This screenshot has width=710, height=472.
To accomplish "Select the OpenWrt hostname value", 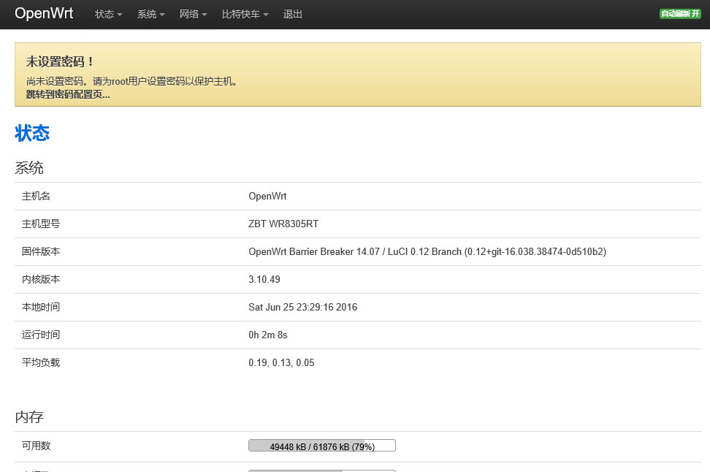I will pos(268,196).
